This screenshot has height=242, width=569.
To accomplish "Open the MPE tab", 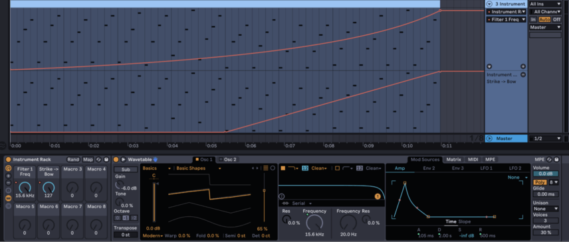I will tap(490, 160).
